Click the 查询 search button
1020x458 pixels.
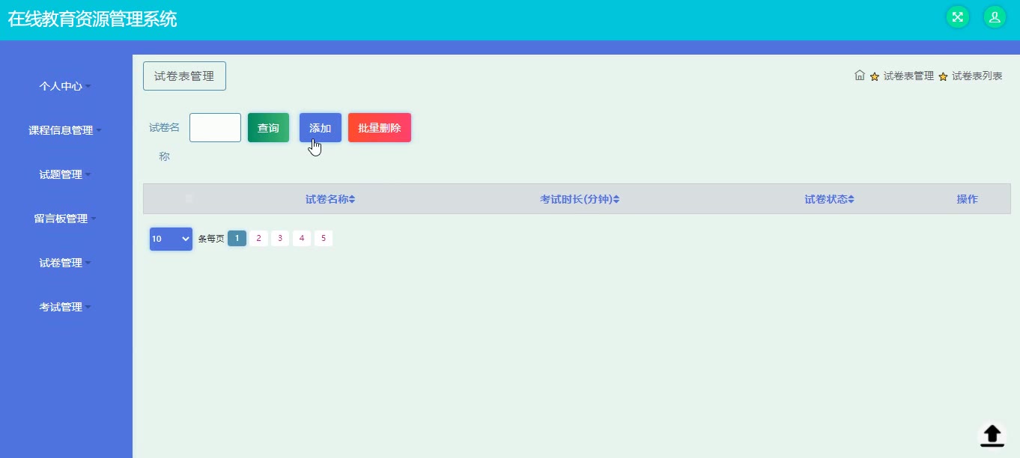(x=268, y=128)
